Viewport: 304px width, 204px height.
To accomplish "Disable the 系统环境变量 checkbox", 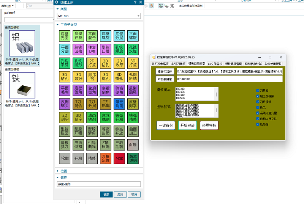I will pyautogui.click(x=258, y=113).
